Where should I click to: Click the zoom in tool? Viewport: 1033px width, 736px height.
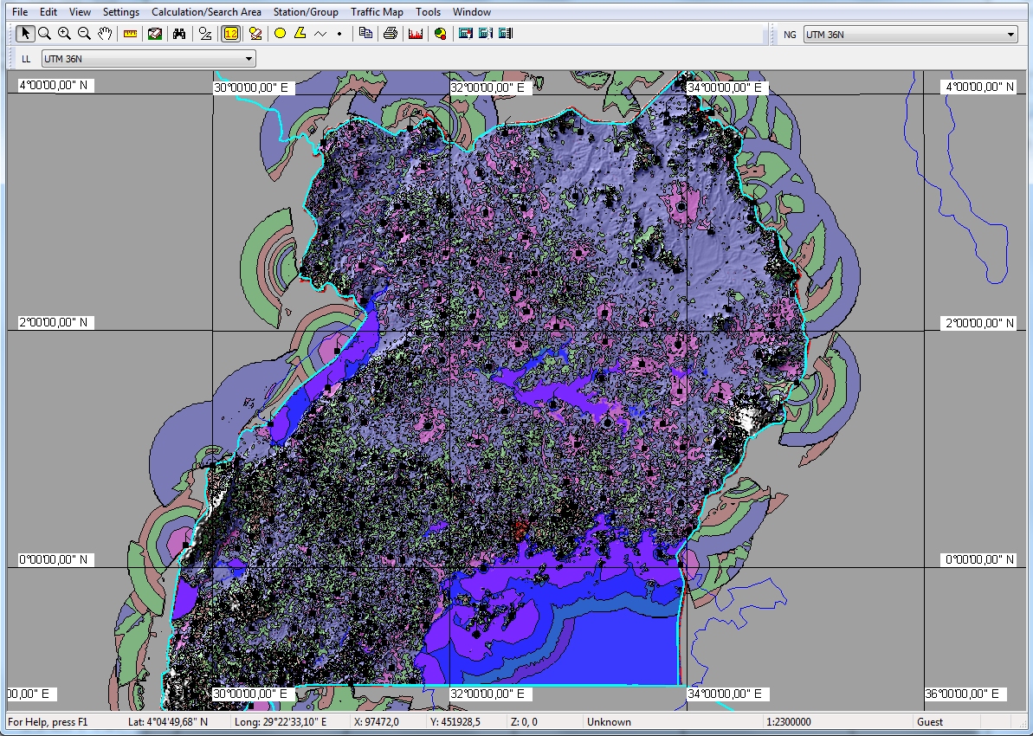[x=64, y=34]
